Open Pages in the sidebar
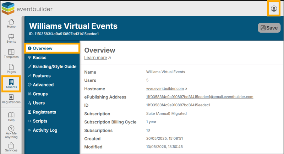The image size is (284, 154). [11, 69]
